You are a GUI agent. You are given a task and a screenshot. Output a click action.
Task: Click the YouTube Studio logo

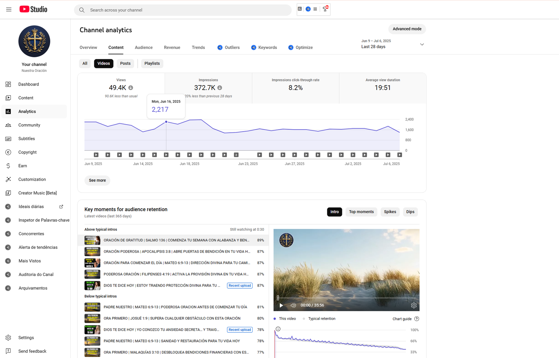click(x=33, y=9)
